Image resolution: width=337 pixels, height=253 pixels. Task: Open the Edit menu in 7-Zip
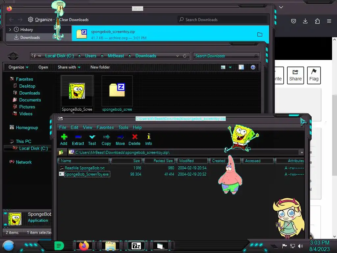coord(74,127)
